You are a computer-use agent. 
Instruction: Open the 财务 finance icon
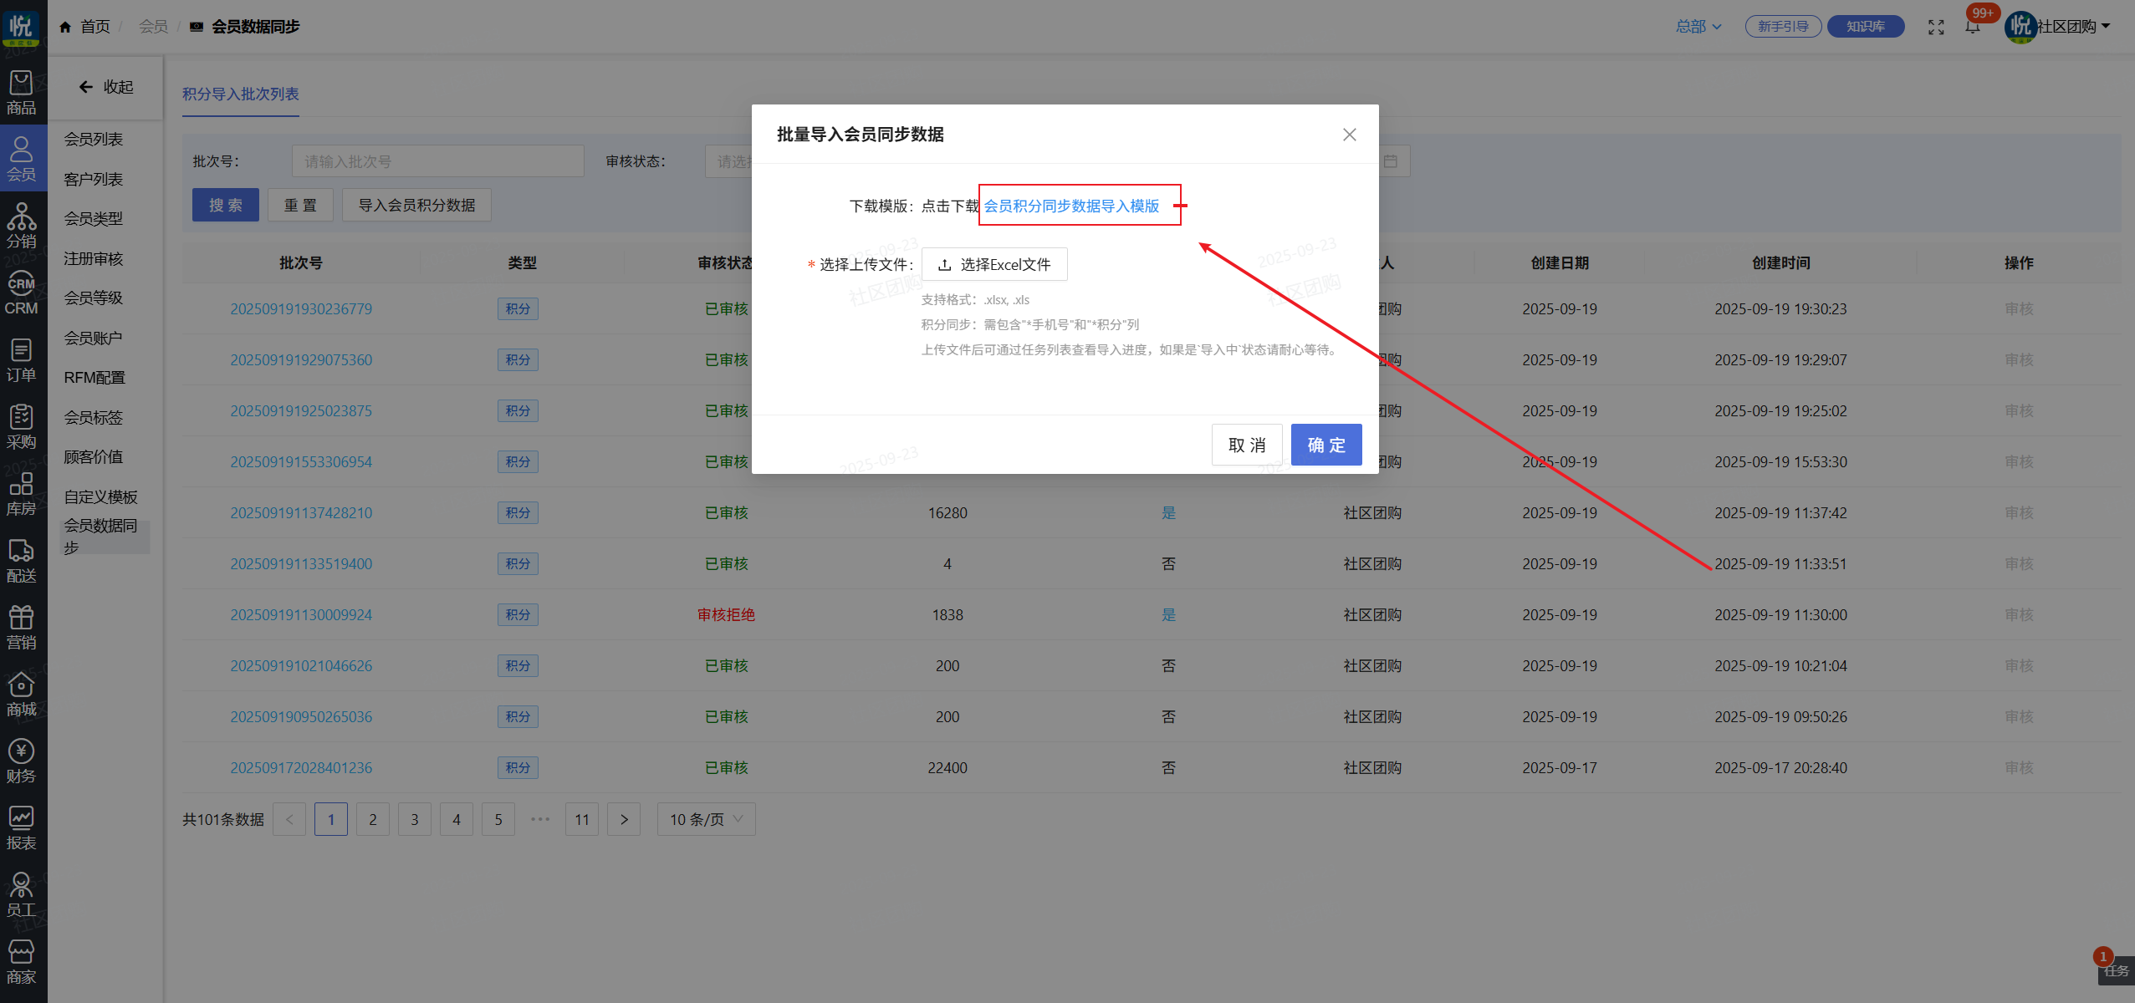22,761
